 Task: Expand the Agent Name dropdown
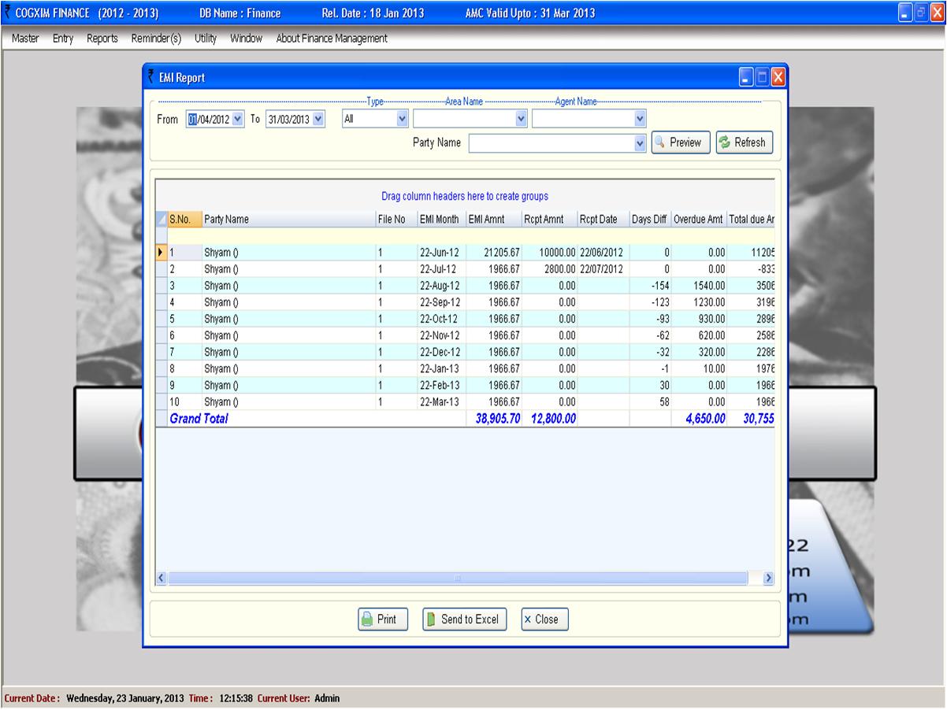[x=640, y=120]
